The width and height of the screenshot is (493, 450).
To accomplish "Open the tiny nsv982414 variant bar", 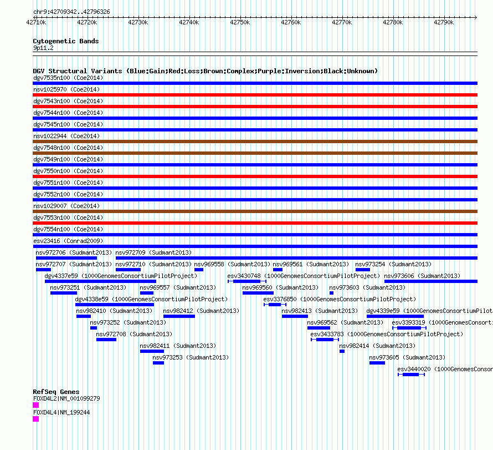I will (342, 351).
